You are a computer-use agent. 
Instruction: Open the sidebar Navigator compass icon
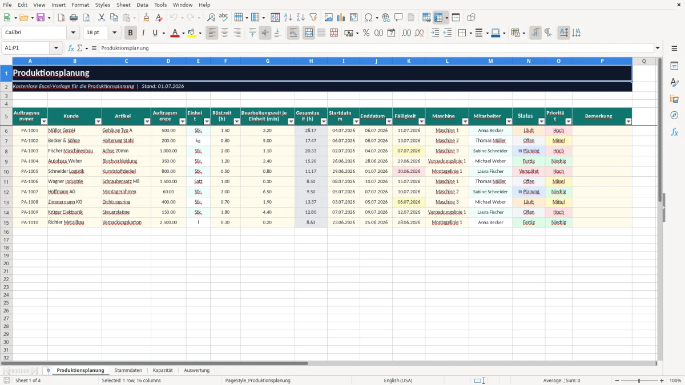click(x=674, y=115)
